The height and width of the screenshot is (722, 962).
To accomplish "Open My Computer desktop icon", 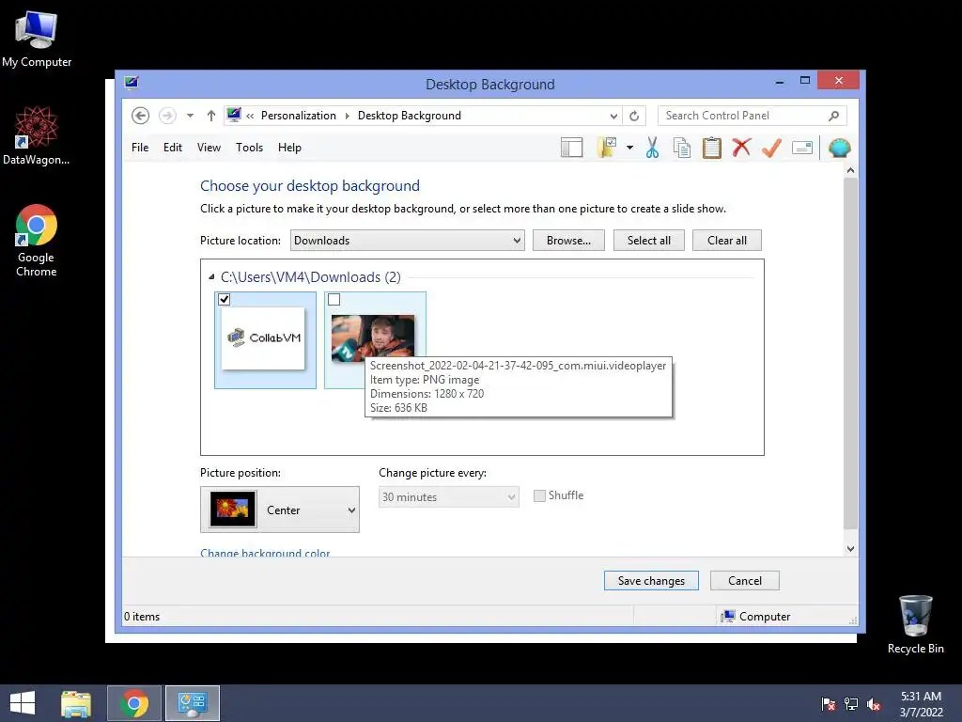I will point(37,39).
